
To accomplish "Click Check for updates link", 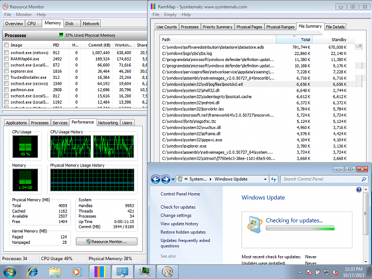I will coord(178,207).
